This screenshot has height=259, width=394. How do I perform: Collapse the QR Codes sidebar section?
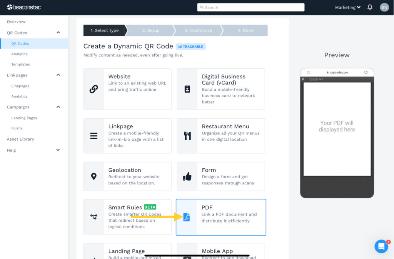pyautogui.click(x=58, y=33)
